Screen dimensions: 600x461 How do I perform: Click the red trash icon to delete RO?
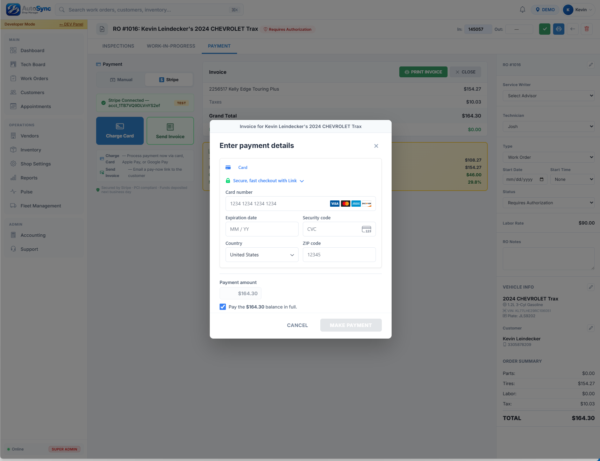pos(586,29)
